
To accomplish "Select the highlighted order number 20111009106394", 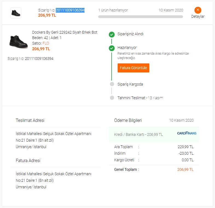I will [70, 10].
